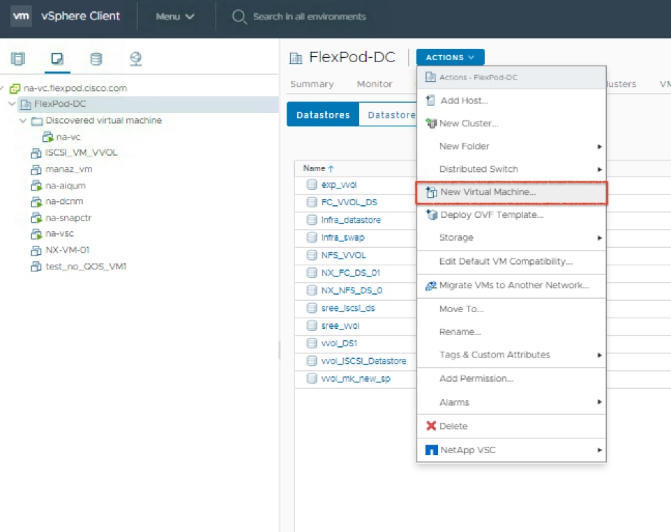Click the NX-VM-01 VM icon
The height and width of the screenshot is (532, 671).
pyautogui.click(x=36, y=250)
